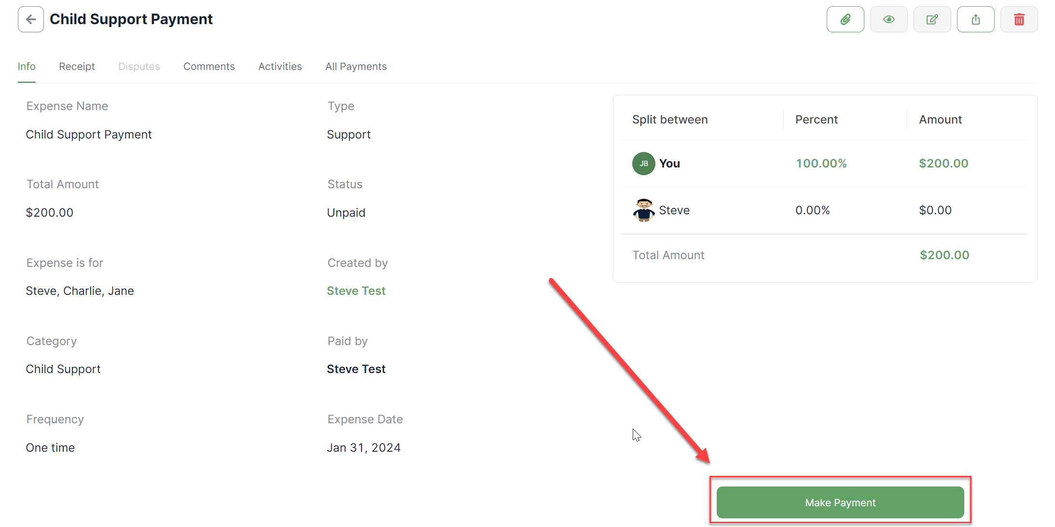1055x527 pixels.
Task: Open the Disputes tab
Action: [139, 67]
